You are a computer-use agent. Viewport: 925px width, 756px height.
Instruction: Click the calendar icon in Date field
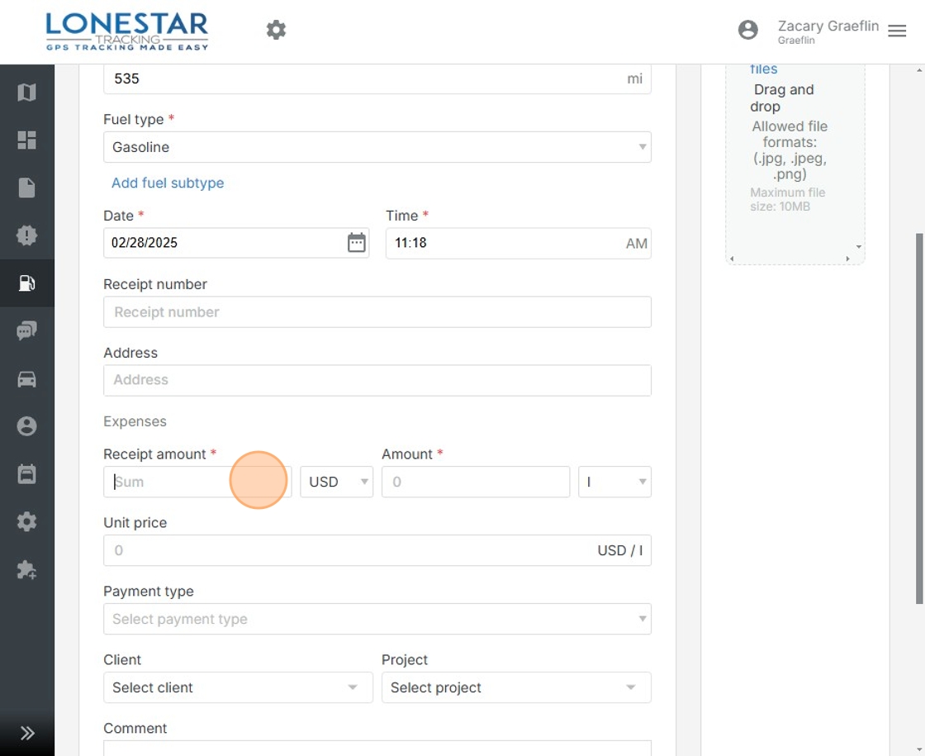point(356,243)
